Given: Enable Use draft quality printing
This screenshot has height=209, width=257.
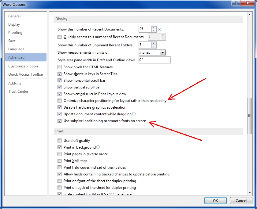Looking at the screenshot, I should click(x=59, y=141).
